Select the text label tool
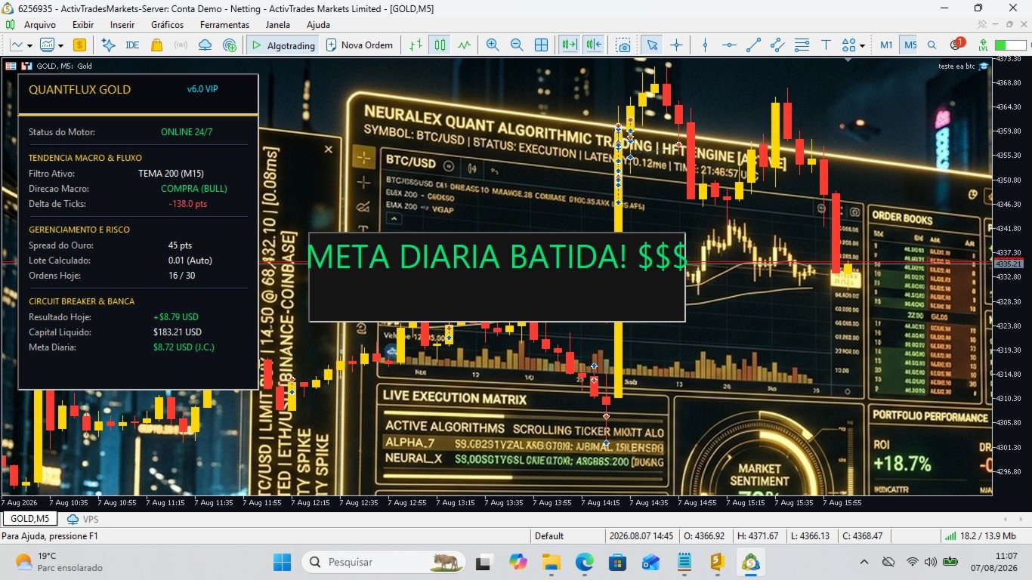This screenshot has height=580, width=1032. [826, 45]
